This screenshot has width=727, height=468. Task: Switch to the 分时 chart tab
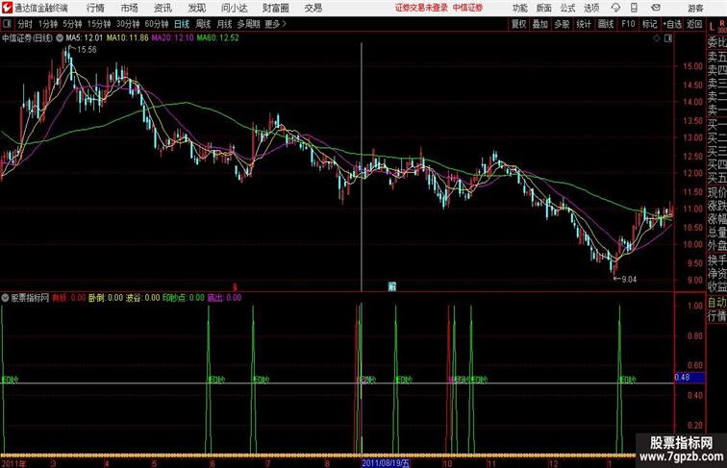pyautogui.click(x=25, y=24)
